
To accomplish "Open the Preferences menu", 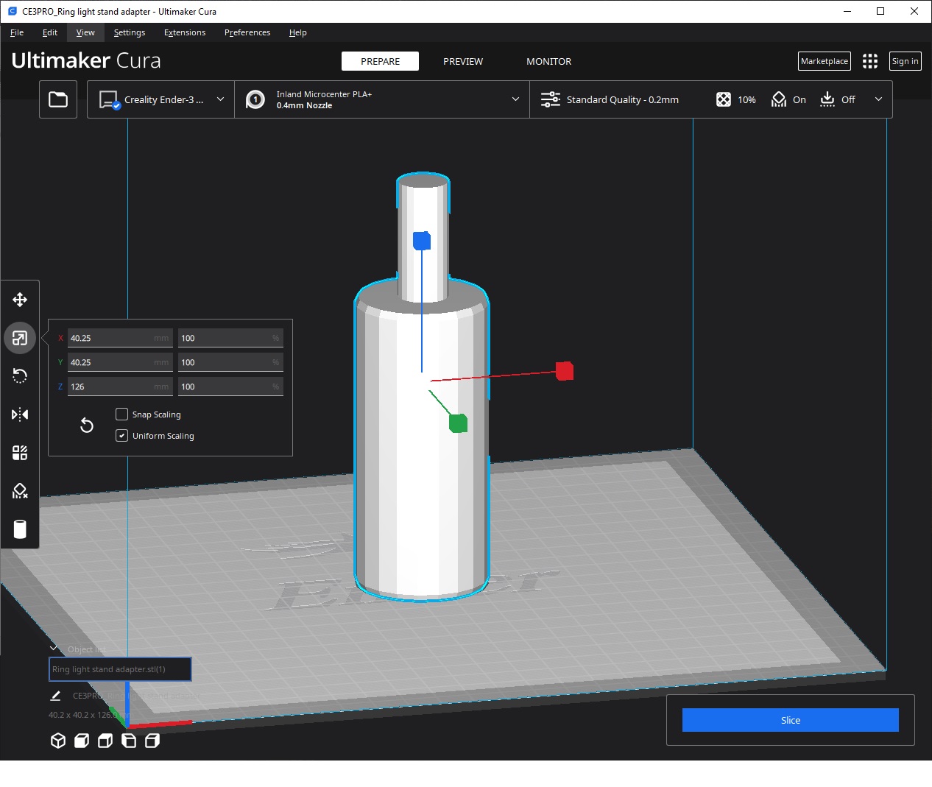I will [247, 32].
